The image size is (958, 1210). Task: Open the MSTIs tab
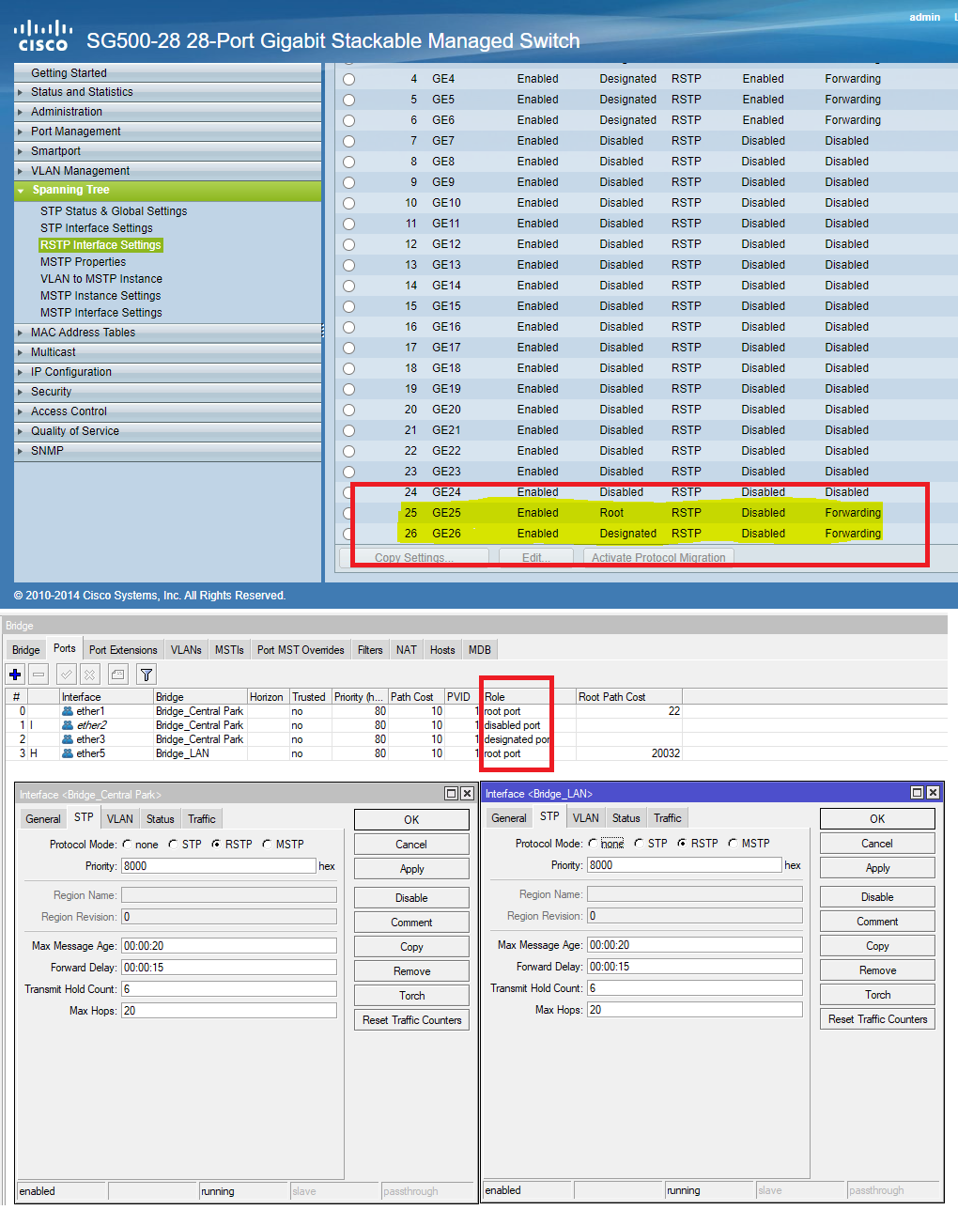229,650
